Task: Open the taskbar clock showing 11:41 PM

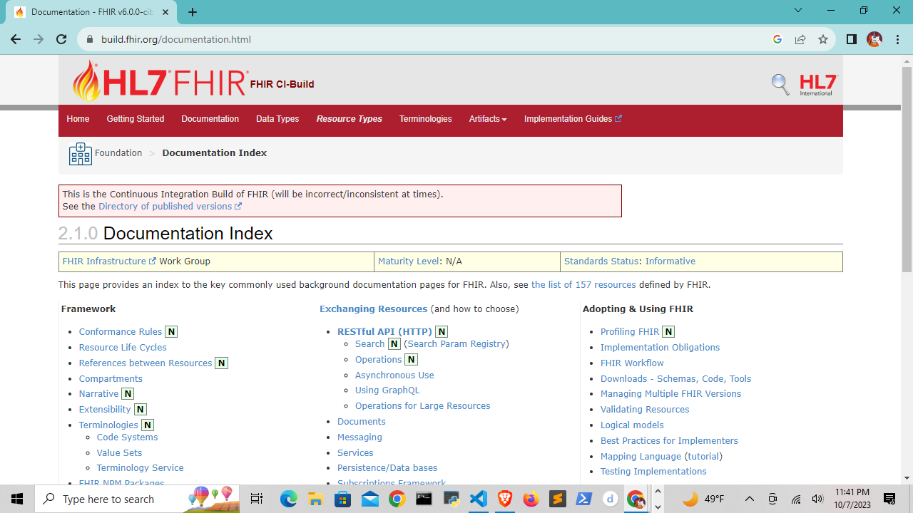Action: point(852,499)
